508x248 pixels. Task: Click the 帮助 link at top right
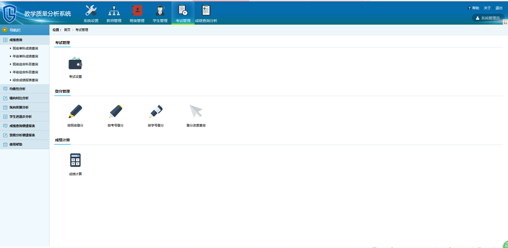pyautogui.click(x=476, y=8)
